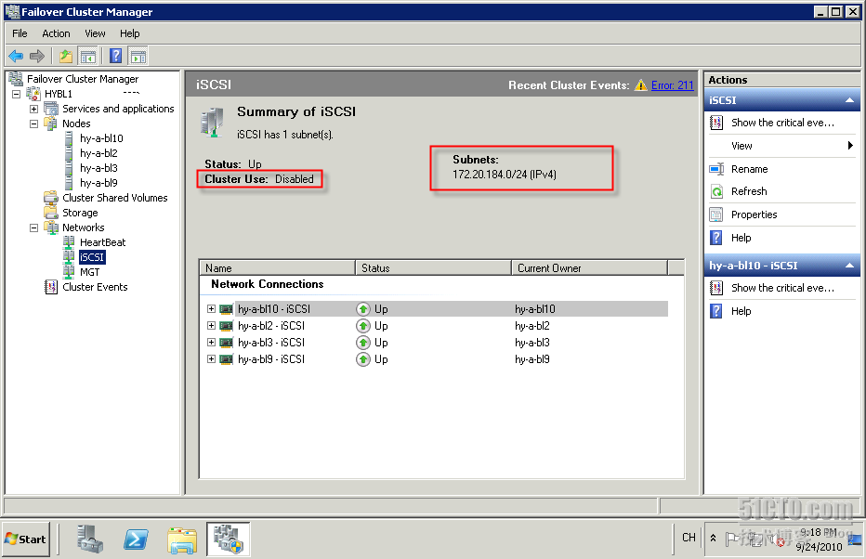
Task: Sort connections by Name column header
Action: pyautogui.click(x=277, y=268)
